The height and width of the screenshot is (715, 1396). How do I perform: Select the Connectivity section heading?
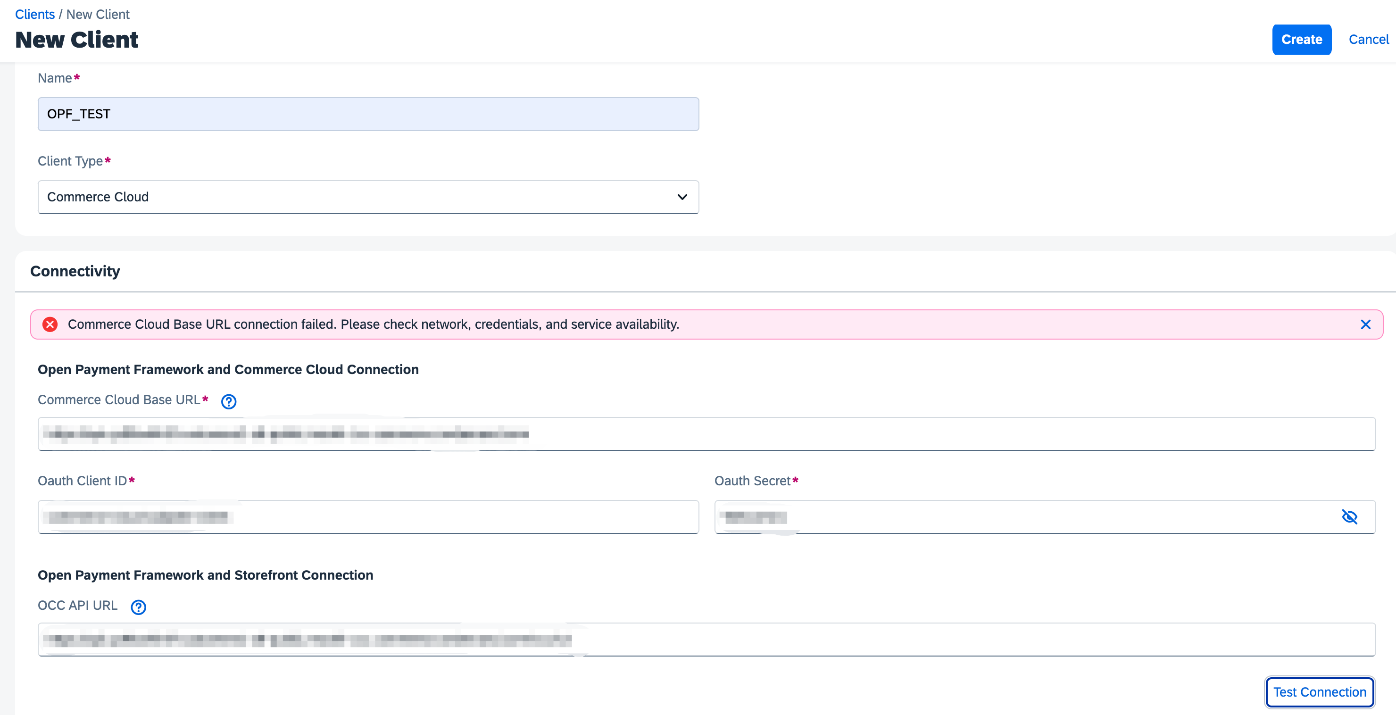click(x=75, y=271)
